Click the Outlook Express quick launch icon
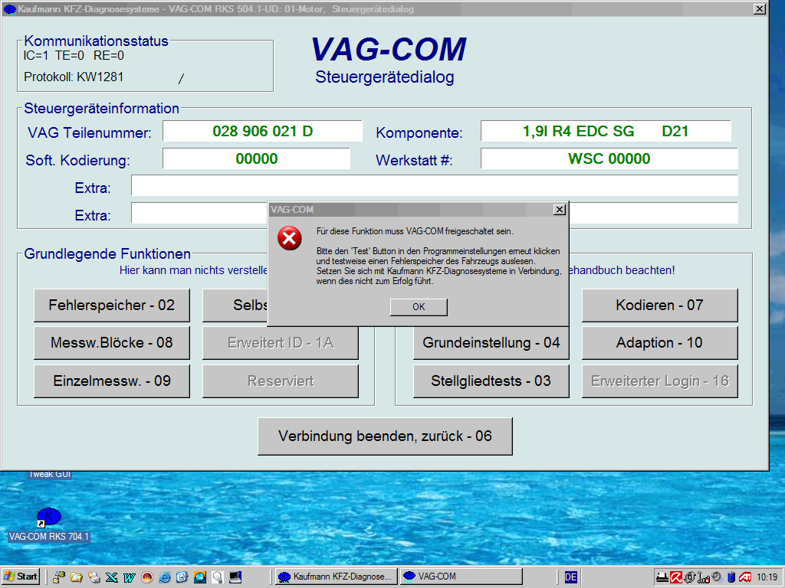785x588 pixels. [x=182, y=577]
